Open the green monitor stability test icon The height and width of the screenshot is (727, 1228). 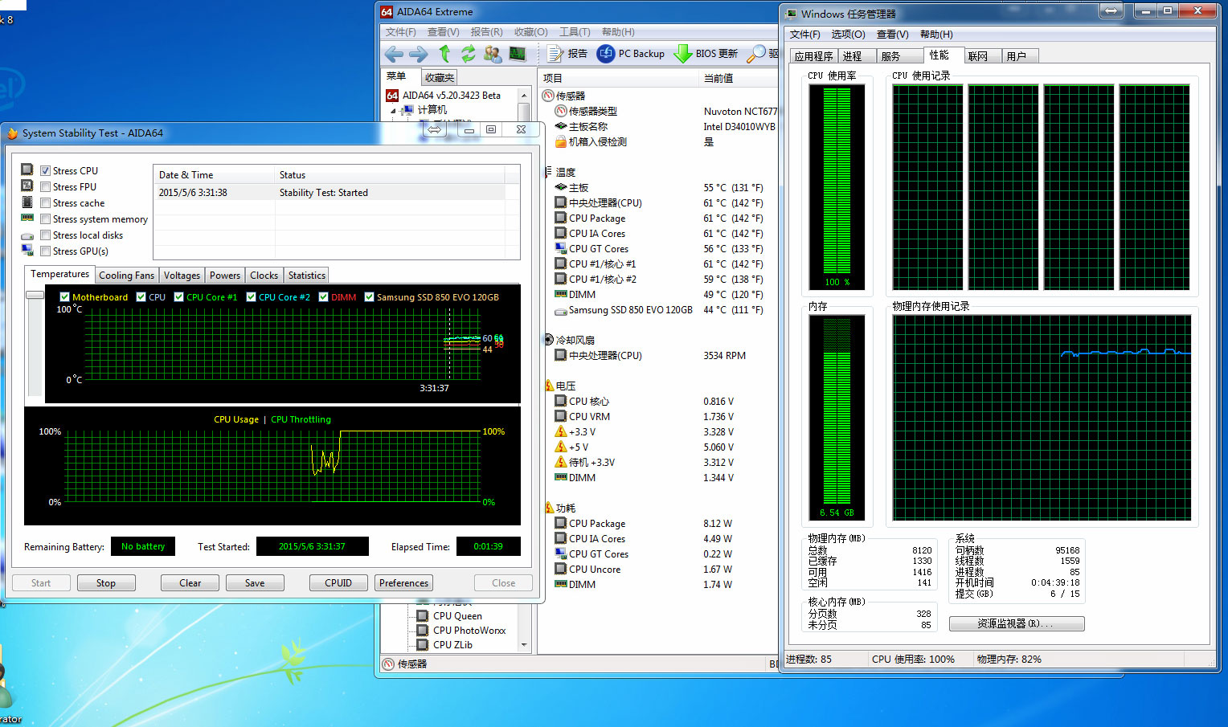(x=518, y=54)
